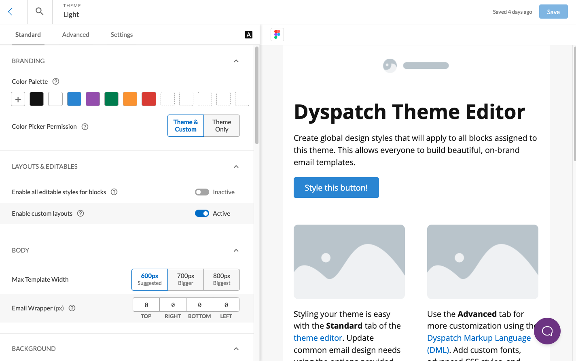Viewport: 576px width, 361px height.
Task: Click the left panel scrollbar
Action: (257, 96)
